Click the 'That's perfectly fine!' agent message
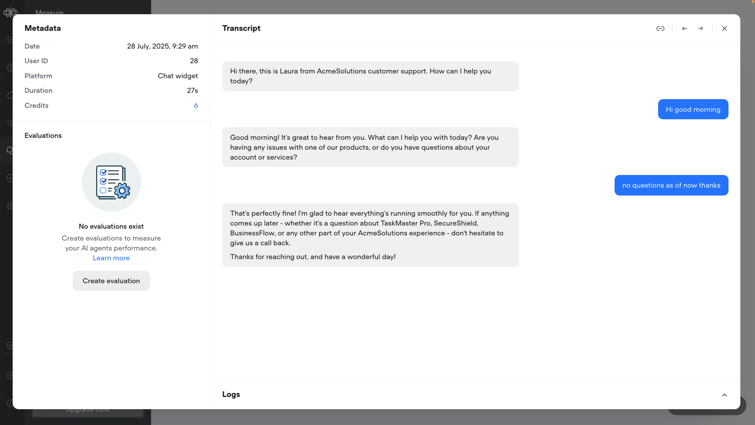This screenshot has width=755, height=425. [370, 235]
